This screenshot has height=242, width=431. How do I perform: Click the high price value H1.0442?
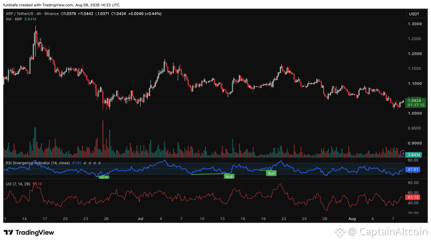point(86,13)
